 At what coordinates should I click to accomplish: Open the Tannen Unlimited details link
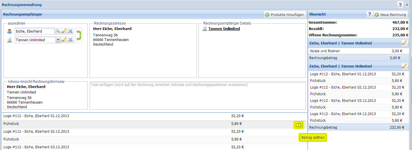[224, 29]
